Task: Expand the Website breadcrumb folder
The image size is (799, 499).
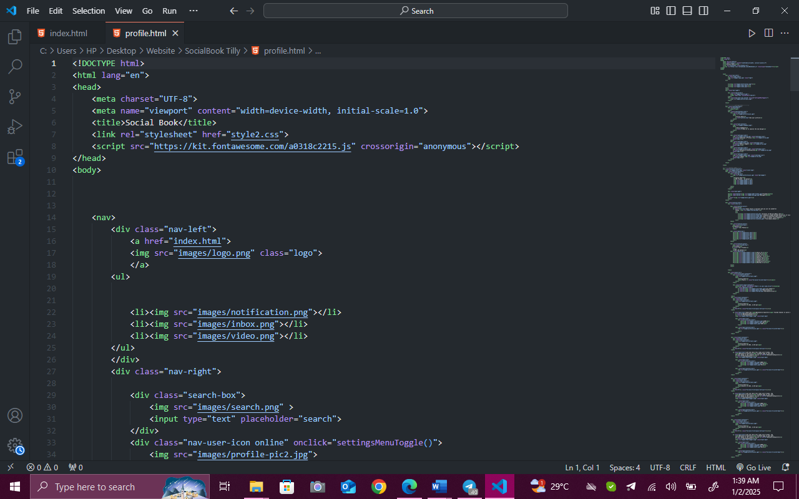Action: click(160, 51)
